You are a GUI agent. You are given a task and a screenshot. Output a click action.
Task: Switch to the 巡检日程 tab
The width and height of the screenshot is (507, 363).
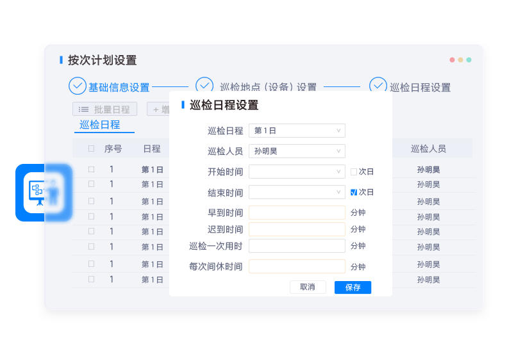pyautogui.click(x=100, y=125)
